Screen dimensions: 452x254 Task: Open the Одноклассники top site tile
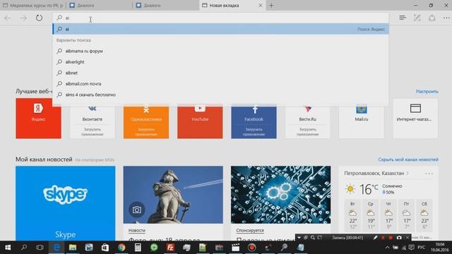(146, 122)
